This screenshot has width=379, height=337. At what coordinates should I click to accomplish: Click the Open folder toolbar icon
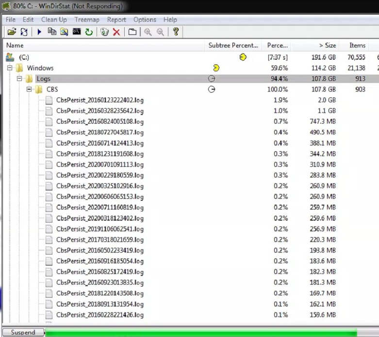[12, 32]
